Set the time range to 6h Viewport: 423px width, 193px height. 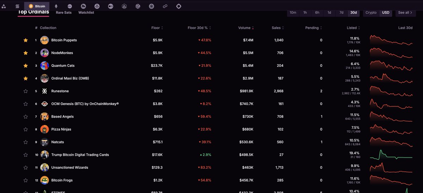tap(317, 13)
